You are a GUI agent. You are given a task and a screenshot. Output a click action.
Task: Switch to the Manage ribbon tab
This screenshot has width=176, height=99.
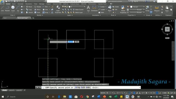[x=42, y=4]
